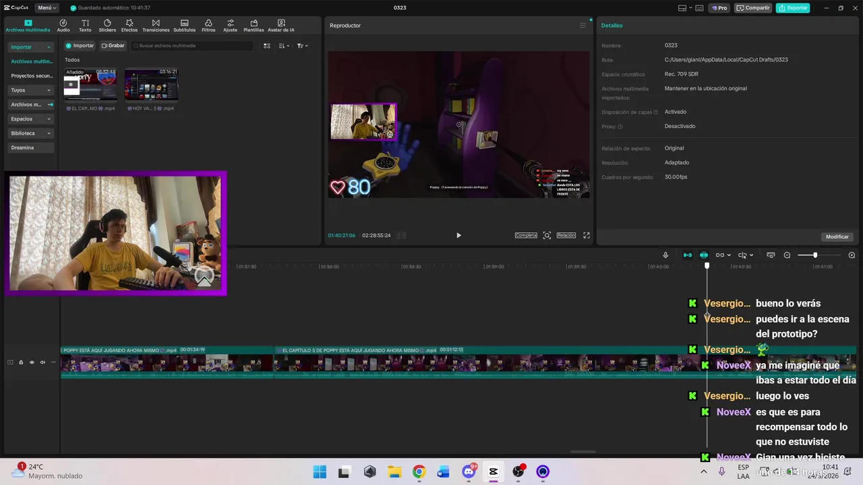Click the Modificar button
Viewport: 863px width, 485px height.
(837, 236)
